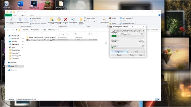Open the MAGIX VEGAS Pro desktop folder
This screenshot has width=191, height=107.
(x=61, y=5)
